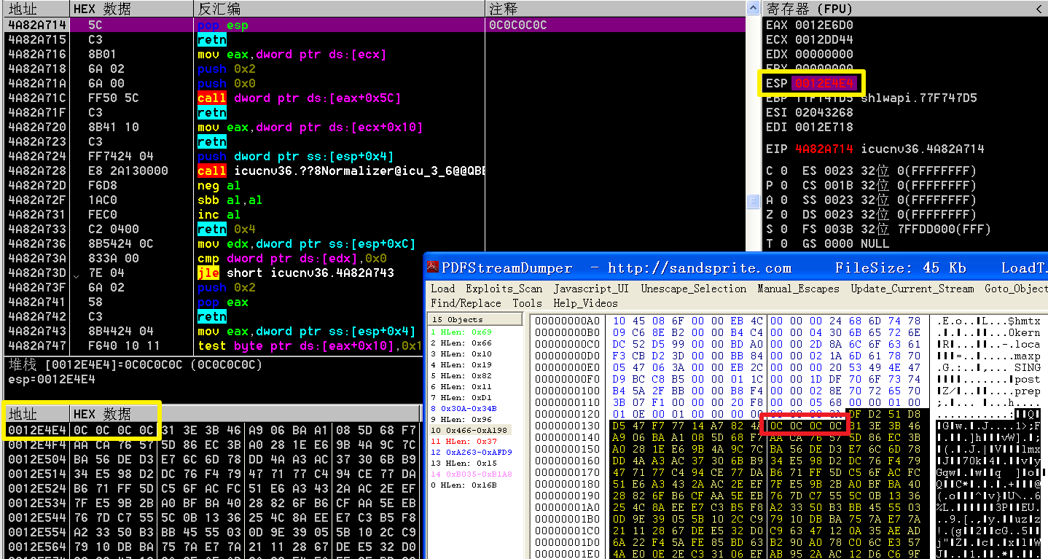The width and height of the screenshot is (1048, 559).
Task: Select stream object 12 0xA263-0xAFD9
Action: click(471, 452)
